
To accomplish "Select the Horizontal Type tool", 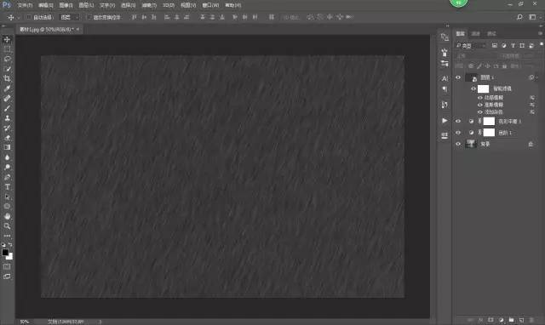I will 7,187.
